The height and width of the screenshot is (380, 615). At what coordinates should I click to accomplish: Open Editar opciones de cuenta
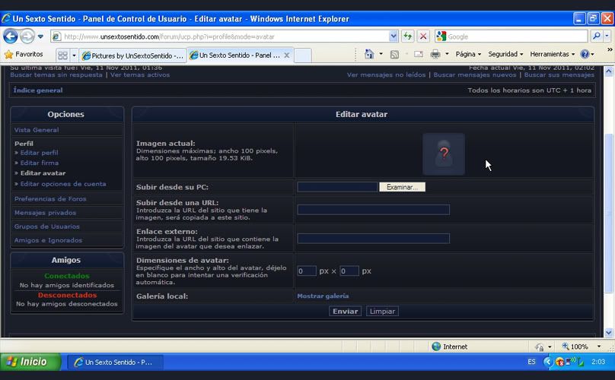pos(62,184)
